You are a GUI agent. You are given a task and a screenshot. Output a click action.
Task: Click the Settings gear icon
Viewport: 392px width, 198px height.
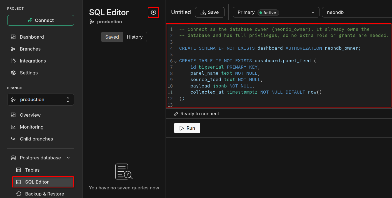click(x=13, y=73)
